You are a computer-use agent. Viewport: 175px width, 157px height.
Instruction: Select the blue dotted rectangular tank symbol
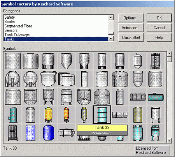point(30,132)
